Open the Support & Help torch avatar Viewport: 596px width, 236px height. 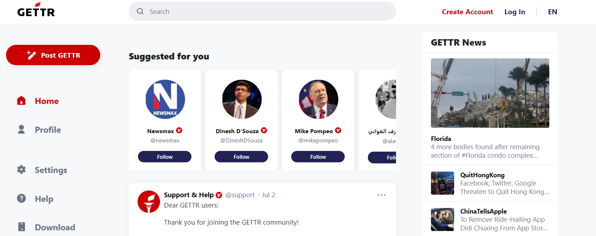(149, 201)
